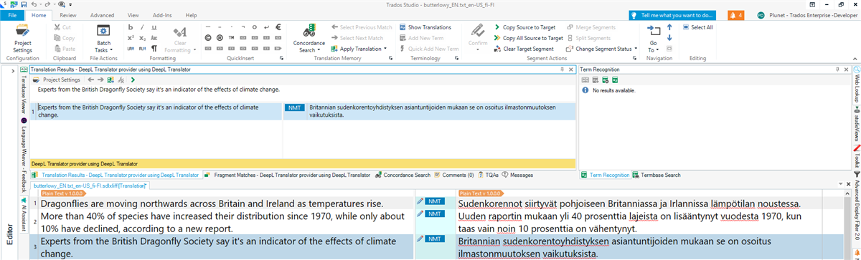Open the notifications bell showing 4
861x260 pixels.
click(x=735, y=14)
